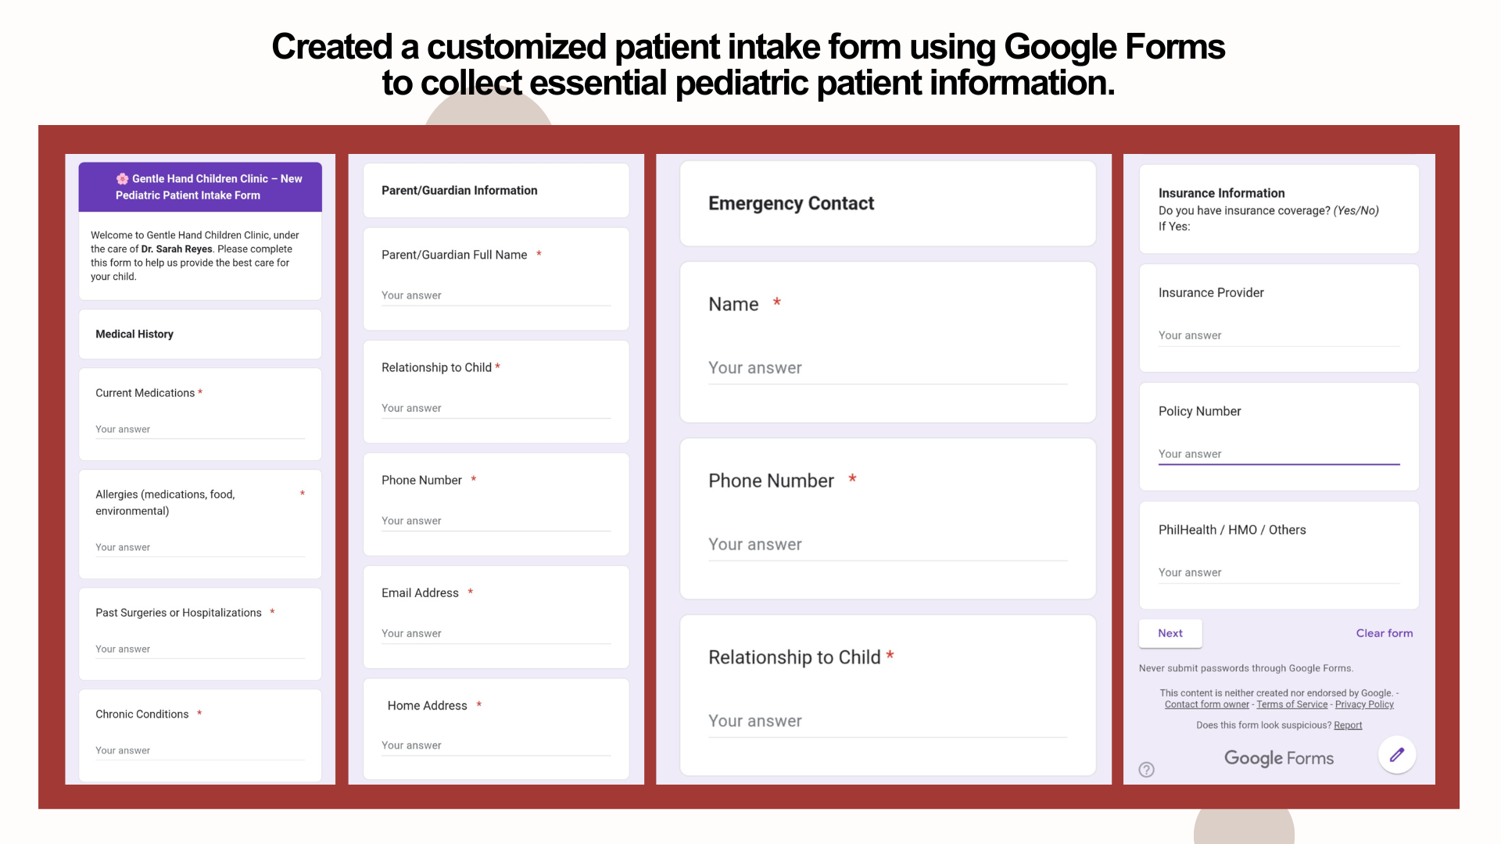The image size is (1501, 844).
Task: Focus the PhilHealth / HMO / Others field
Action: click(x=1278, y=573)
